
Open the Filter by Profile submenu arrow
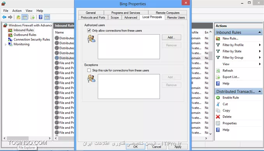[x=260, y=45]
